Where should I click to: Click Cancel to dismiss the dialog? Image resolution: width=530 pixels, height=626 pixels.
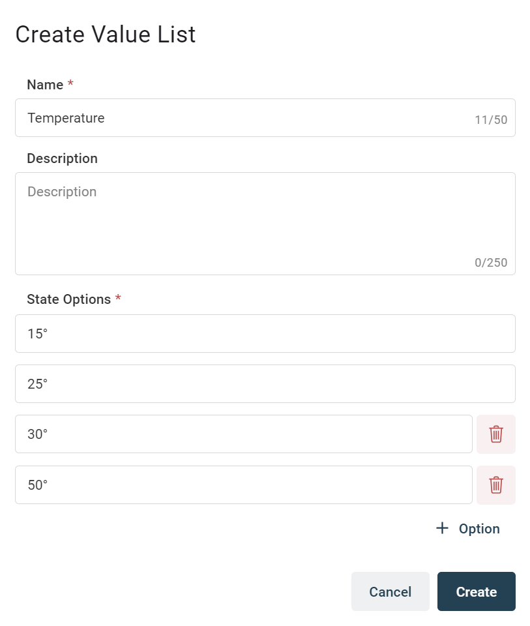pos(390,591)
